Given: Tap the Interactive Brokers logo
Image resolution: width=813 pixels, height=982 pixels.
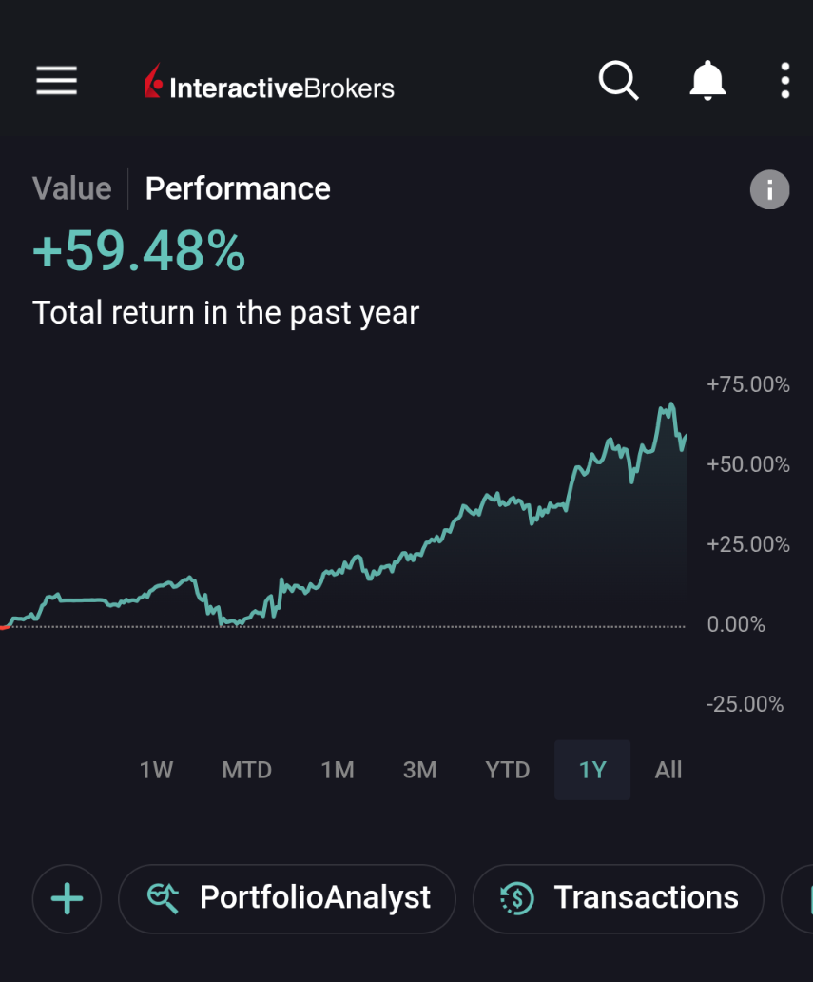Looking at the screenshot, I should pyautogui.click(x=269, y=87).
